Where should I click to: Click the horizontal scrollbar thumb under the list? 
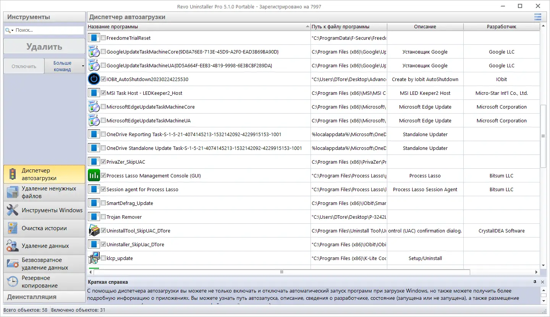[x=282, y=272]
